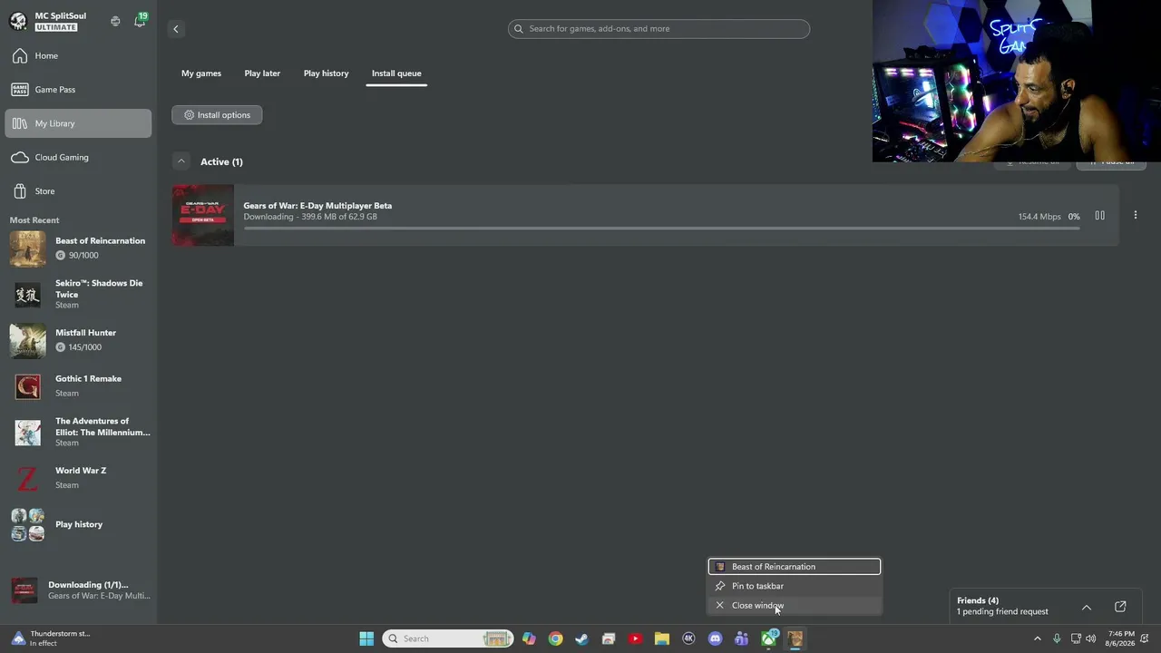This screenshot has height=653, width=1161.
Task: Open Mistfall Hunter in the sidebar
Action: (78, 340)
